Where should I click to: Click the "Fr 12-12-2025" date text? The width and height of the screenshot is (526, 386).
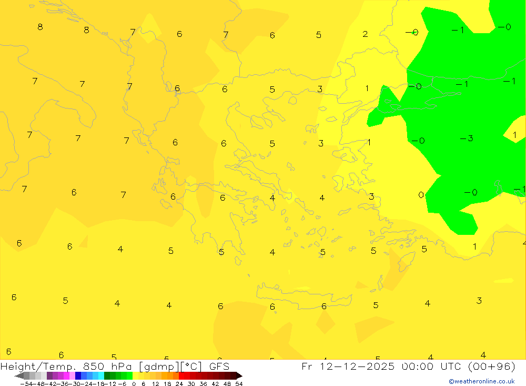(x=348, y=366)
